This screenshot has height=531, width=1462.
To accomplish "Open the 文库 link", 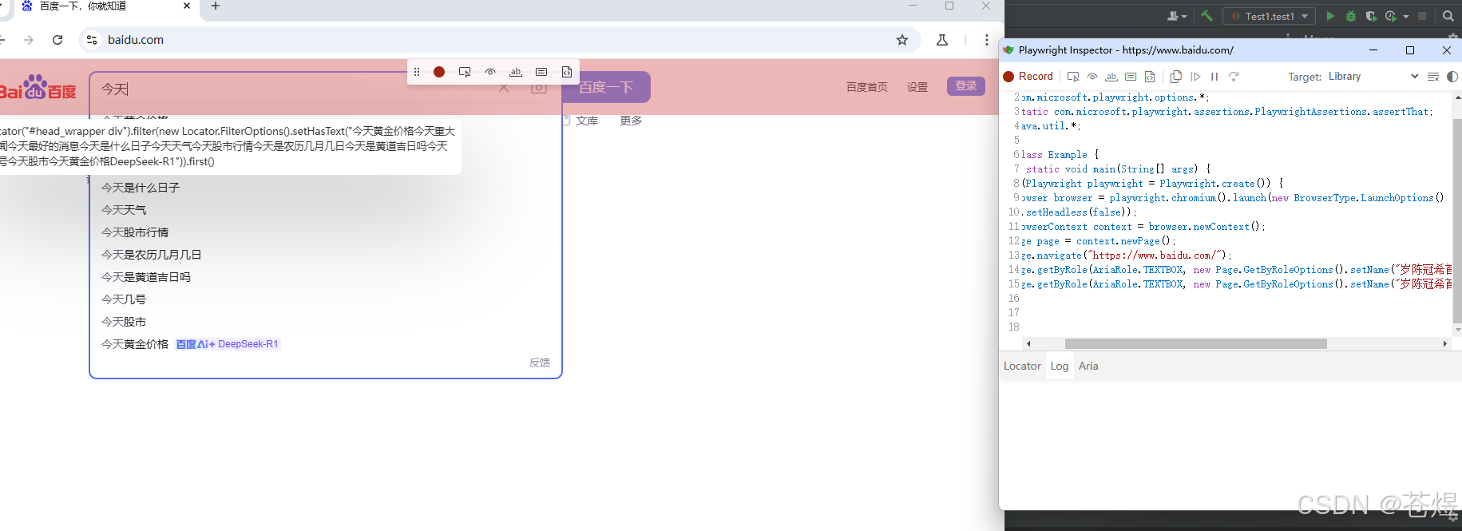I will click(587, 121).
